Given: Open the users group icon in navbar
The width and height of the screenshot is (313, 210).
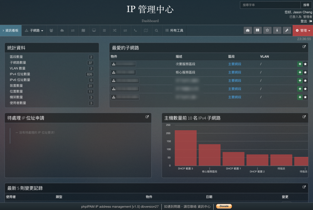Looking at the screenshot, I should (51, 31).
